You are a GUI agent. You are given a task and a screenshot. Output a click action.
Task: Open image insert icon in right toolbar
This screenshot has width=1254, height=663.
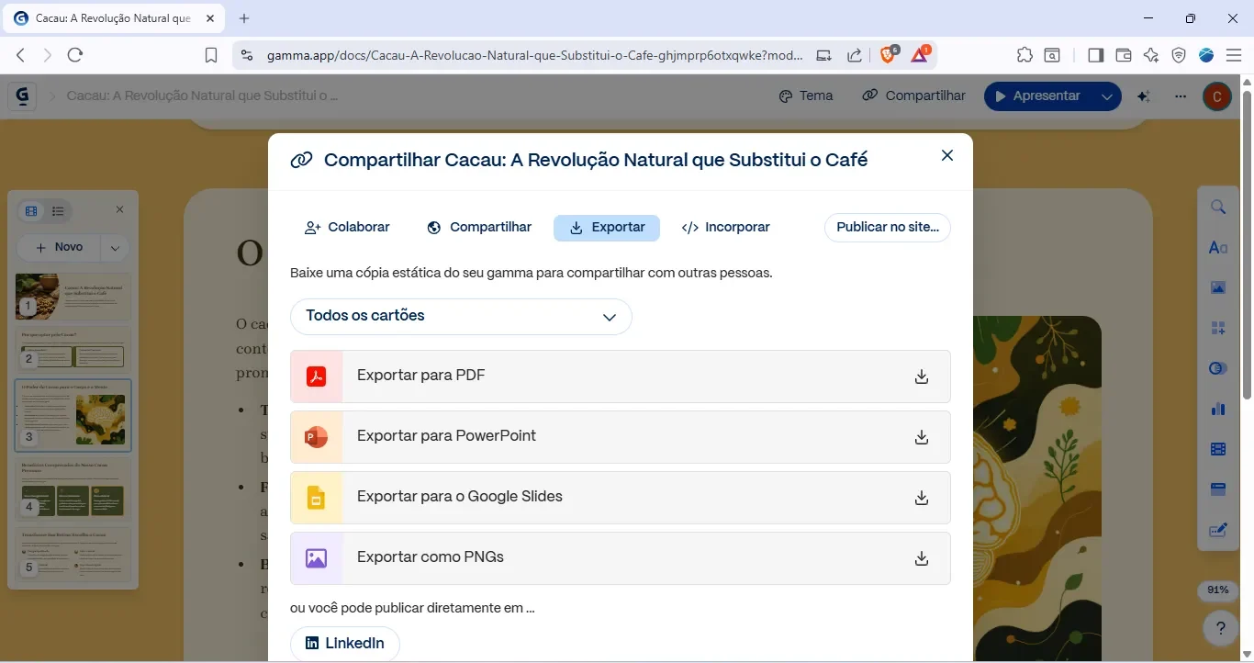[x=1218, y=288]
